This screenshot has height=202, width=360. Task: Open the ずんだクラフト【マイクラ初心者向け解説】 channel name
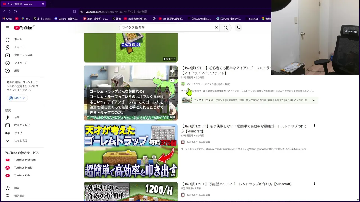coord(209,84)
